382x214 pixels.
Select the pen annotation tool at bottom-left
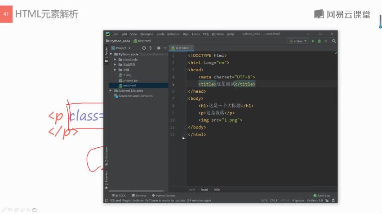pos(4,210)
